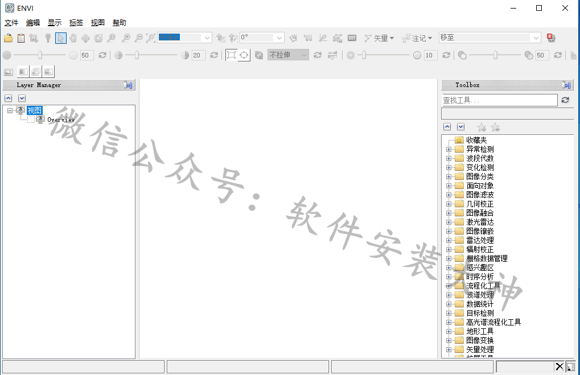Image resolution: width=580 pixels, height=375 pixels.
Task: Open the 显示 menu
Action: tap(55, 23)
